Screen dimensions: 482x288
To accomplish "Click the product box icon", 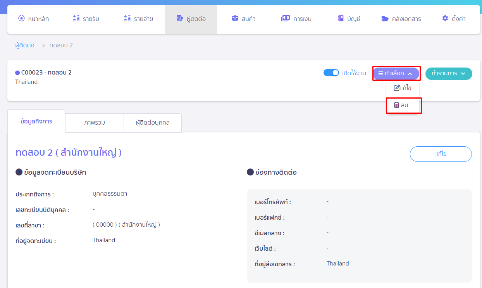I will click(235, 19).
